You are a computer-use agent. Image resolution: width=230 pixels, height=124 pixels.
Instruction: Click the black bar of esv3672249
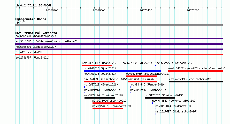click(196, 82)
